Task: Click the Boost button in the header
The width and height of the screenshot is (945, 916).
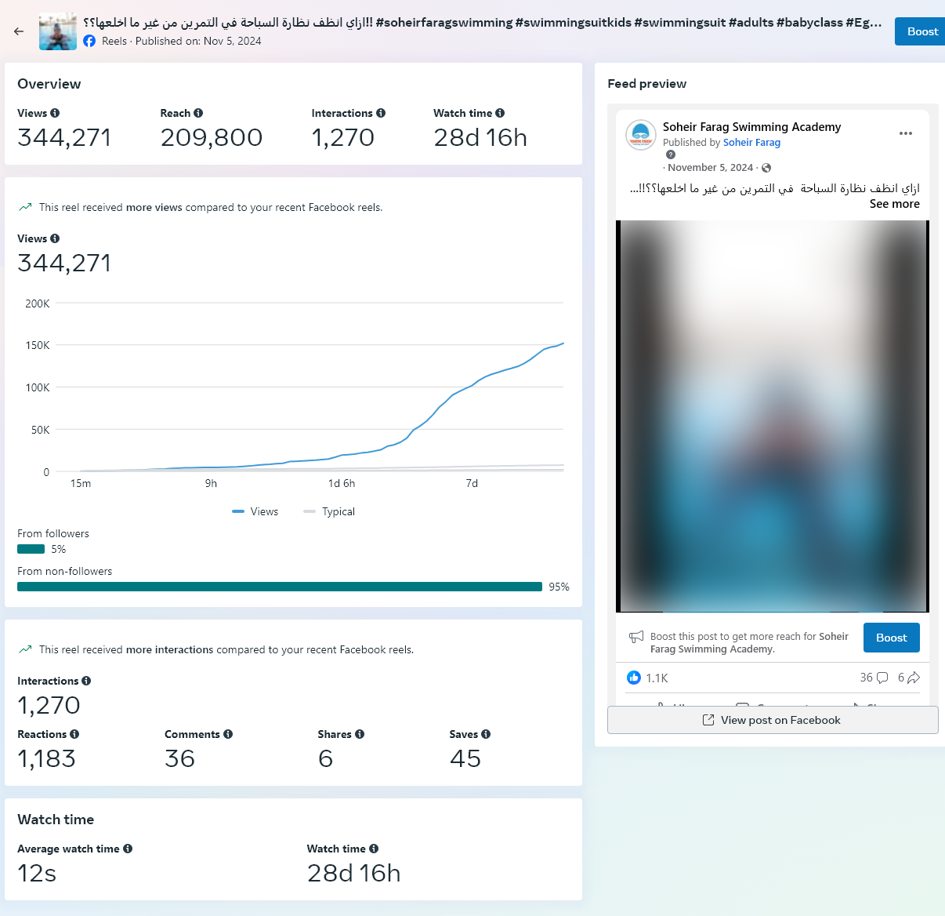Action: [921, 31]
